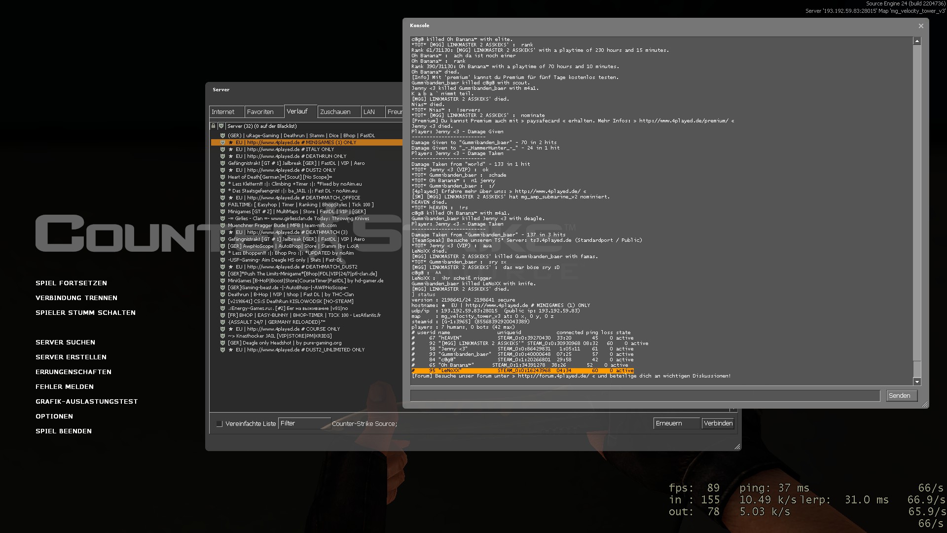The image size is (947, 533).
Task: Click VAC shield icon on ITALY ONLY row
Action: (222, 149)
